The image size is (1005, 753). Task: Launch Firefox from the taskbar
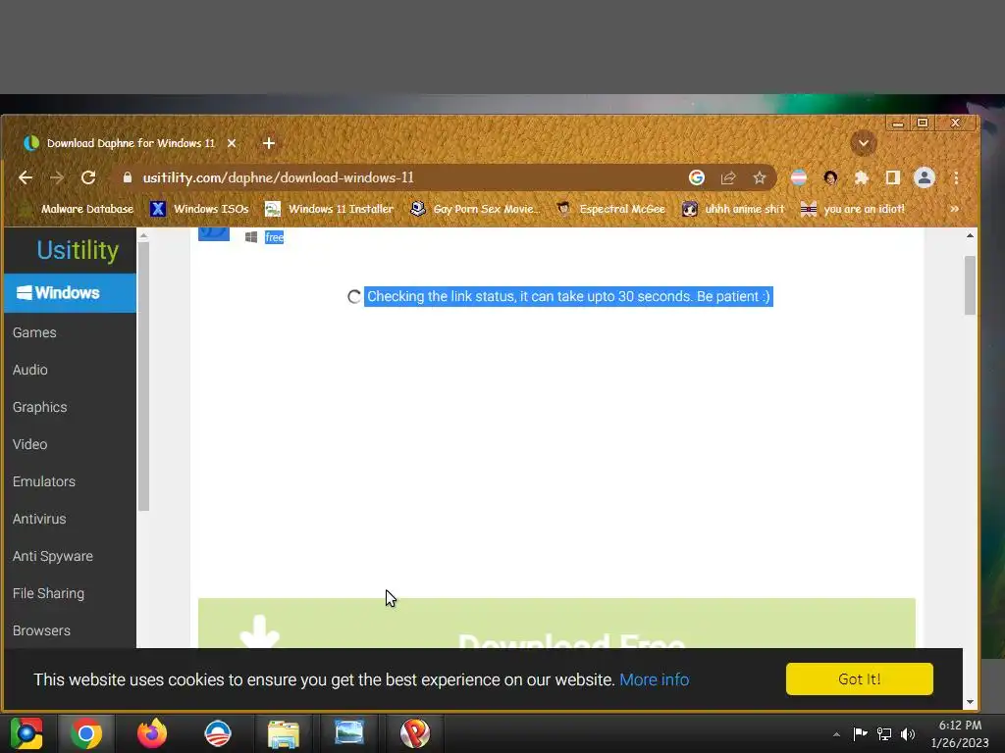pos(152,733)
